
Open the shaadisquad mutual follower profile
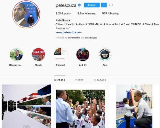pyautogui.click(x=91, y=38)
